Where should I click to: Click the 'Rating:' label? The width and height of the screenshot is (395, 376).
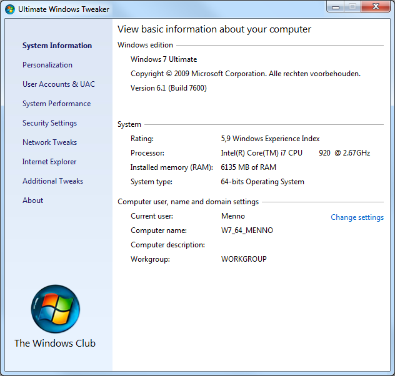point(142,139)
